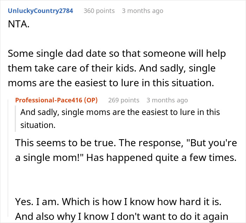This screenshot has width=246, height=223.
Task: Click the '(OP)' tag beside the username
Action: click(90, 100)
